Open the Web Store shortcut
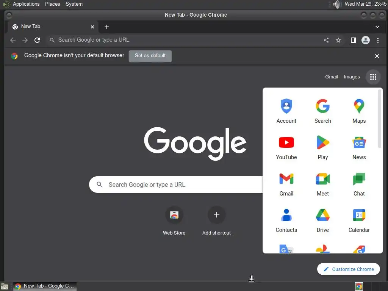The image size is (388, 291). coord(174,220)
